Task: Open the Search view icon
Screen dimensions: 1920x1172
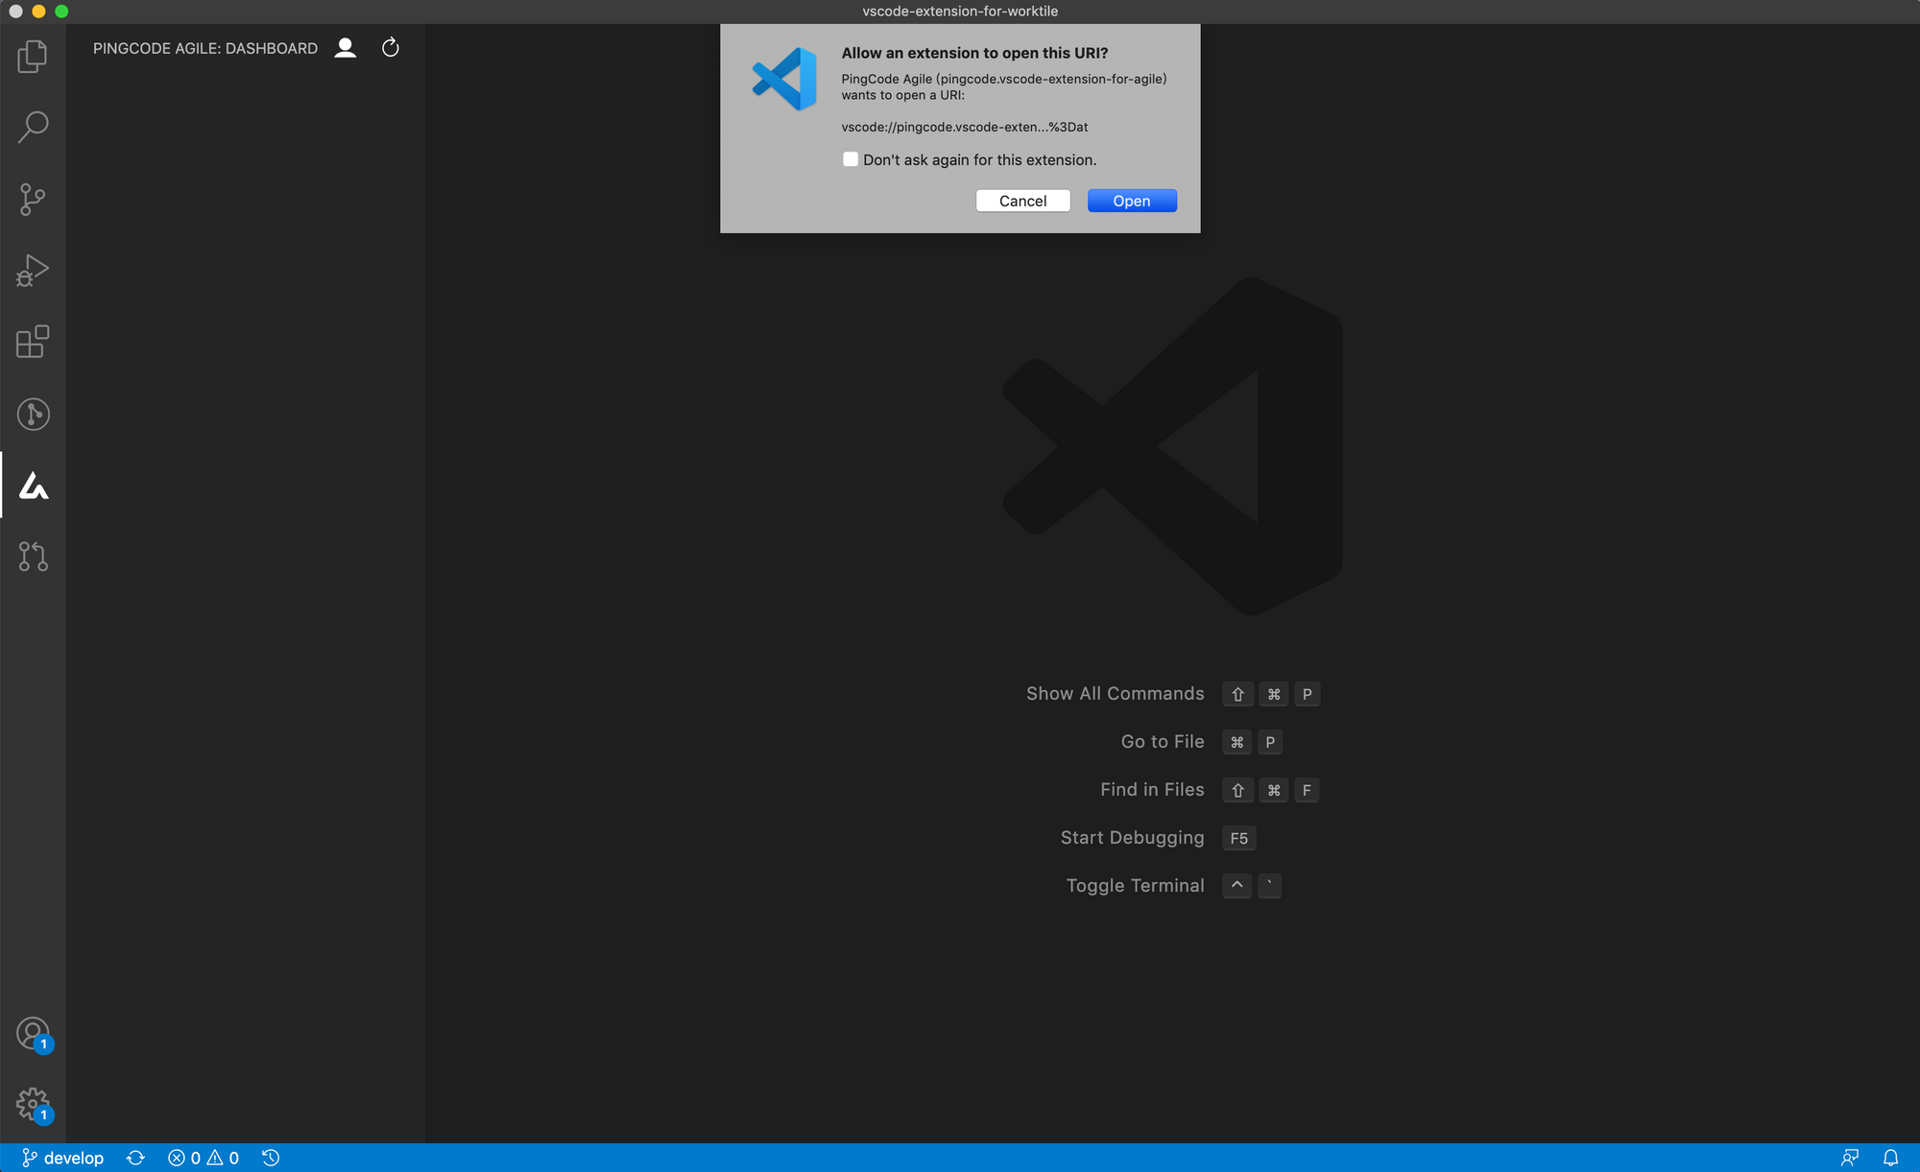Action: 33,127
